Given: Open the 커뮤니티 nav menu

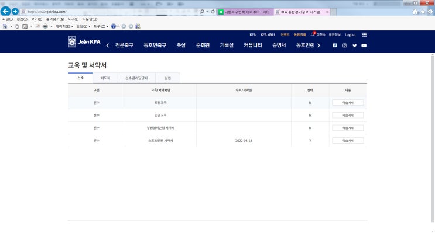Looking at the screenshot, I should 253,45.
